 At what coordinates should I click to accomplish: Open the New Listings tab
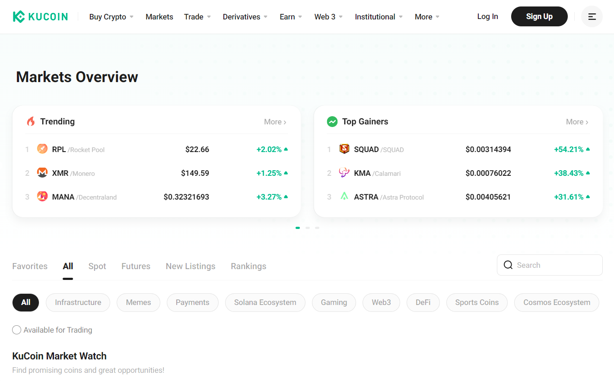tap(191, 266)
